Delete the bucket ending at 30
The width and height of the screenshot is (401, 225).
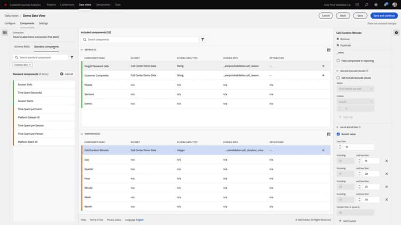coord(387,200)
